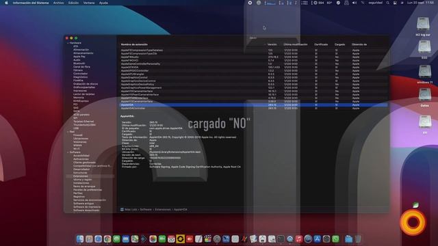Click Extensiones in the bottom path bar
The width and height of the screenshot is (438, 246).
point(163,210)
